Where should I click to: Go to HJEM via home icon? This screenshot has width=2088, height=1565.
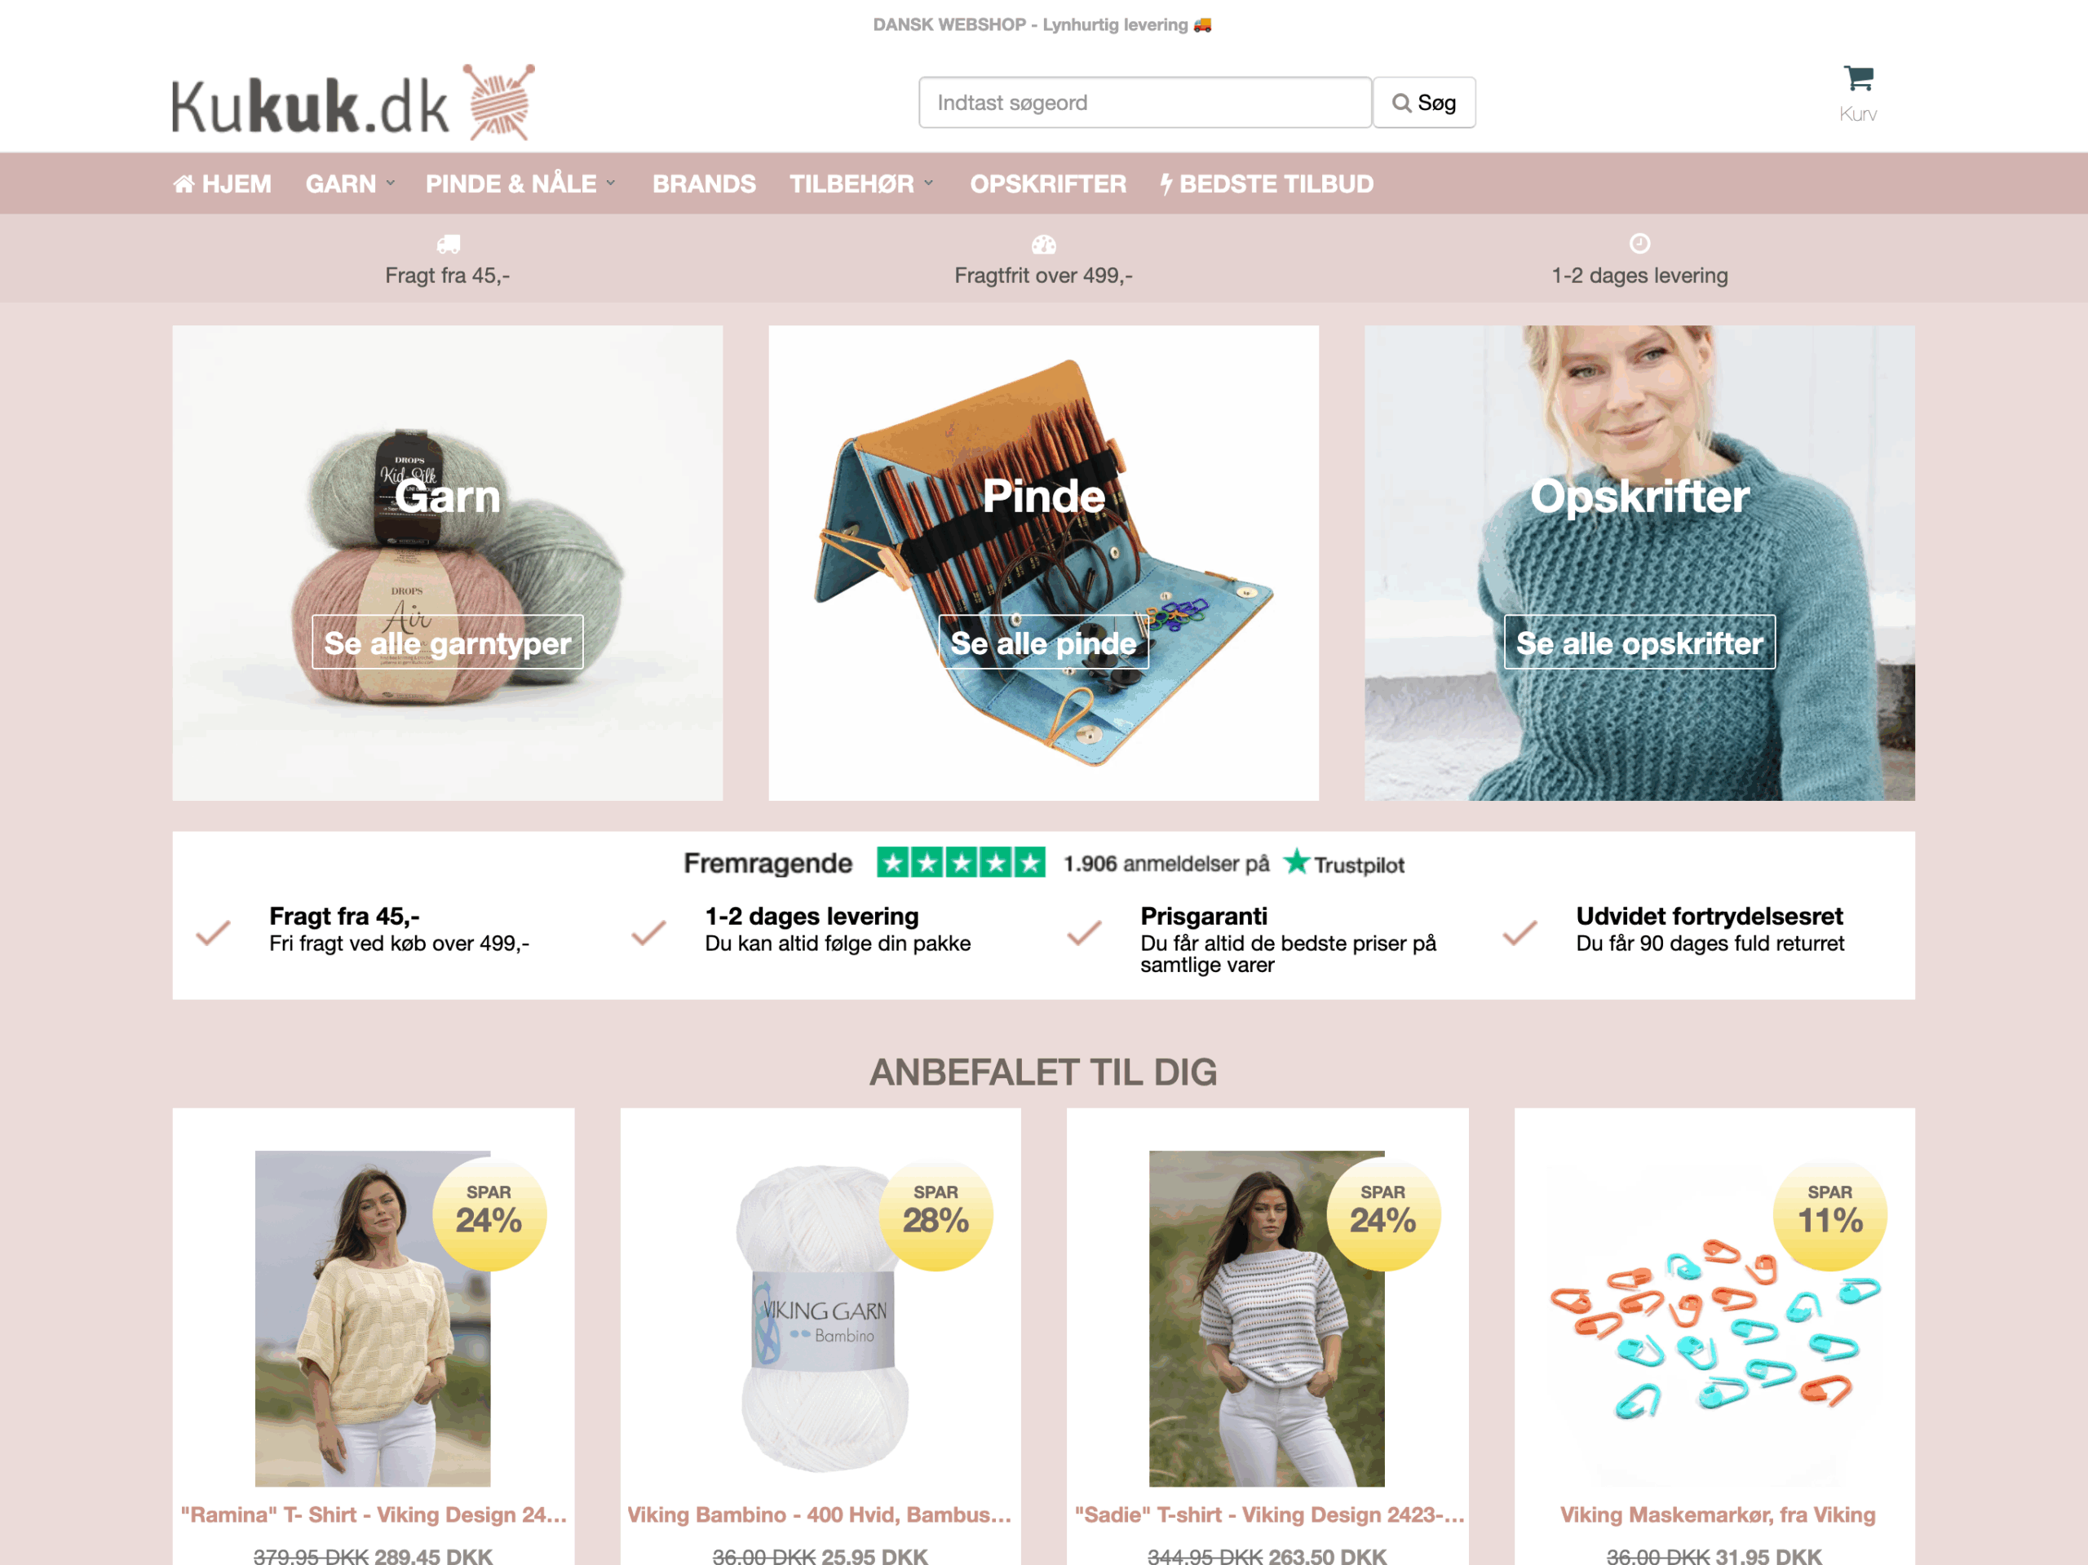tap(222, 184)
